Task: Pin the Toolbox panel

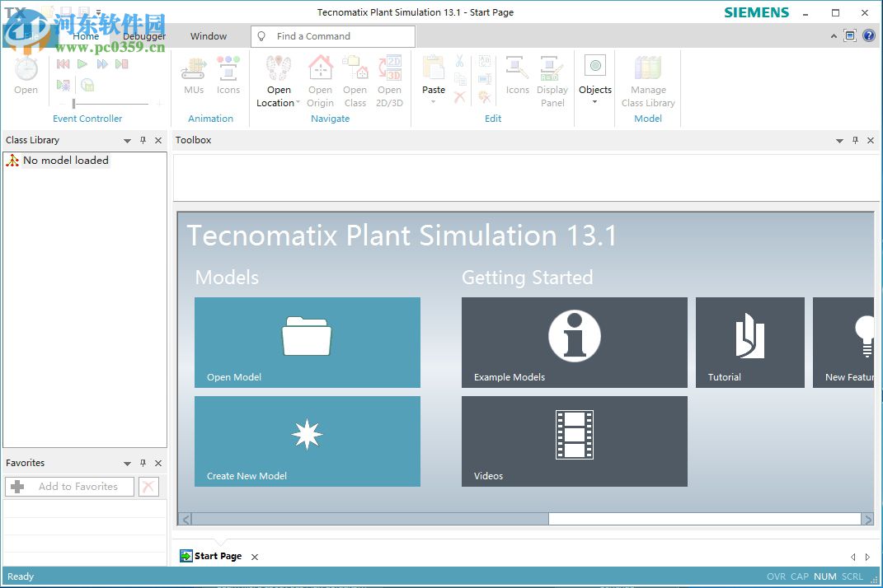Action: coord(855,140)
